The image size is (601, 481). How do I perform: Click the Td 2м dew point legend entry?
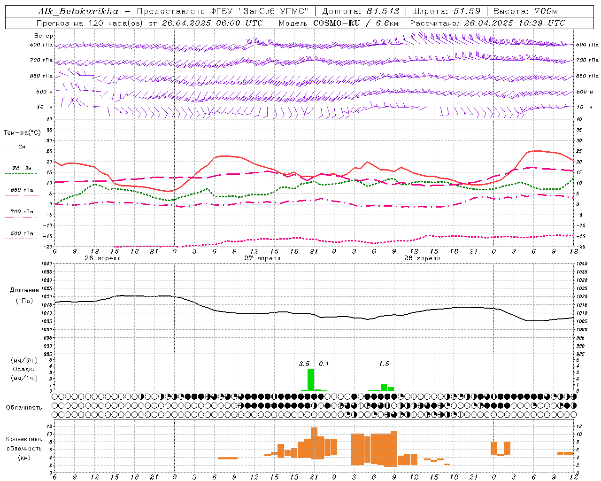[x=22, y=168]
